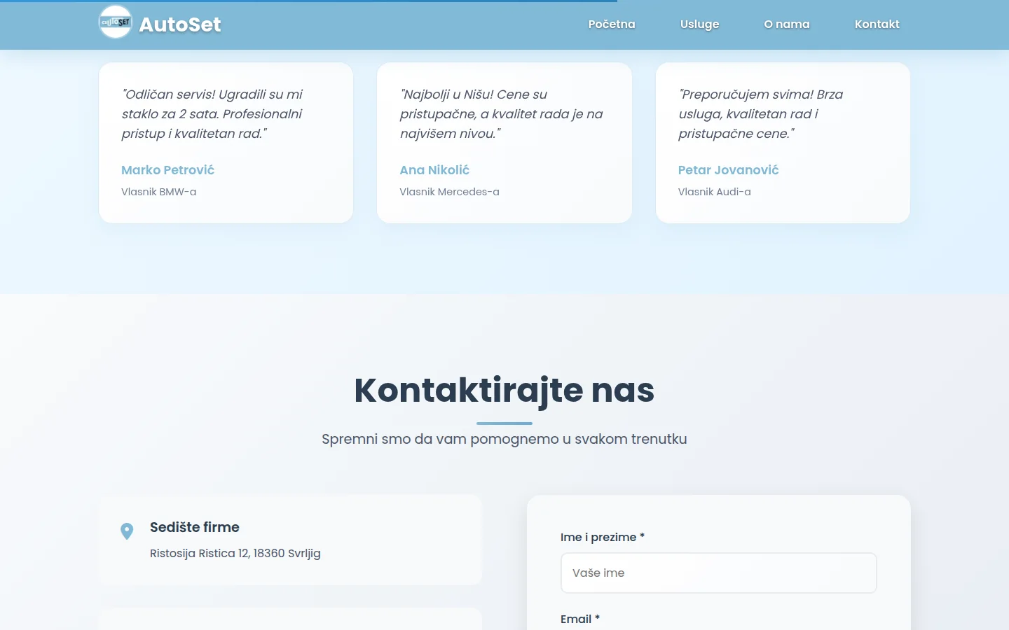
Task: Click the 'Vlasnik Mercedes-a' caption
Action: click(x=449, y=192)
